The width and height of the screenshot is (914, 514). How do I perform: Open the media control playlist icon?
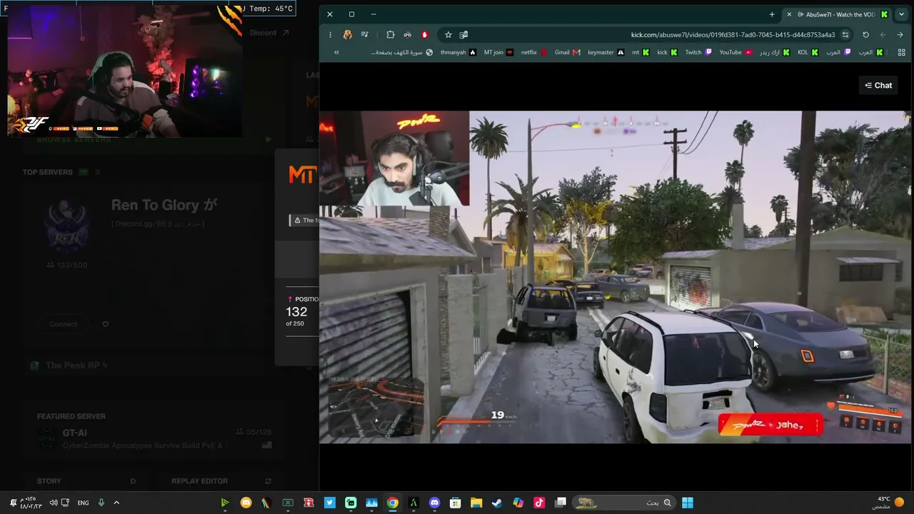(365, 34)
